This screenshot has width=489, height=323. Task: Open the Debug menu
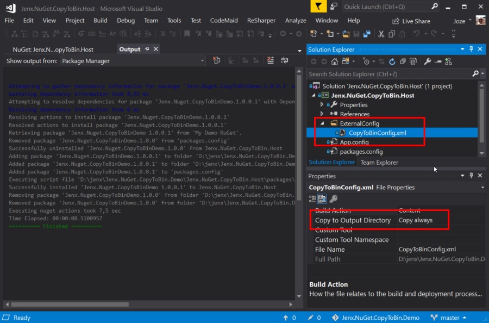pos(126,21)
